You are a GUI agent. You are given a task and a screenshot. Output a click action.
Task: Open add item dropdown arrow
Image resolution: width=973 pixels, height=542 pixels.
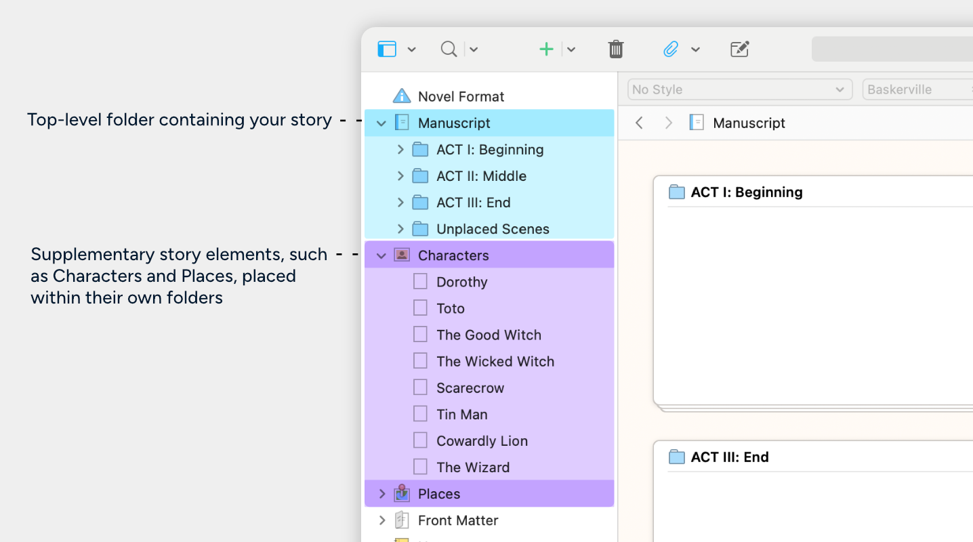pyautogui.click(x=571, y=49)
